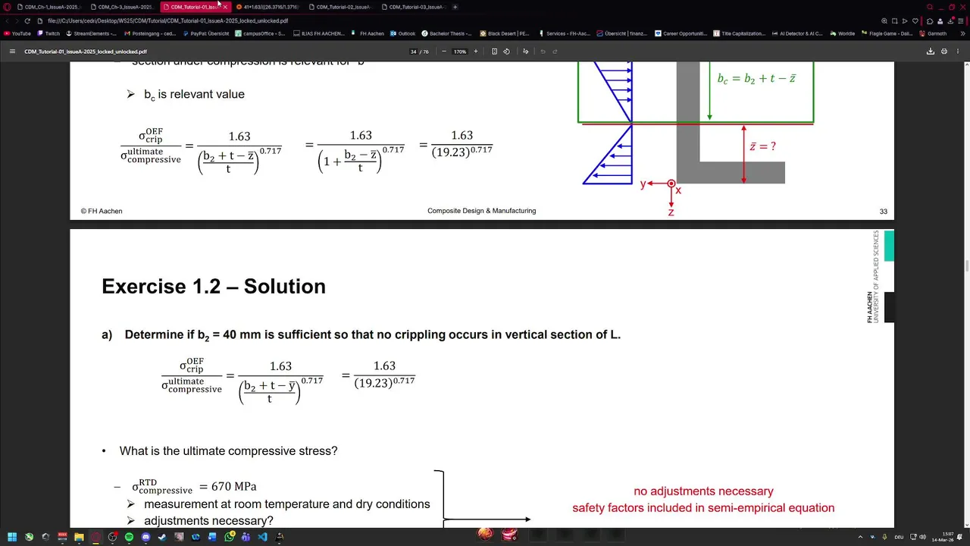Click the file URL in the address bar
The height and width of the screenshot is (546, 970).
pos(167,21)
